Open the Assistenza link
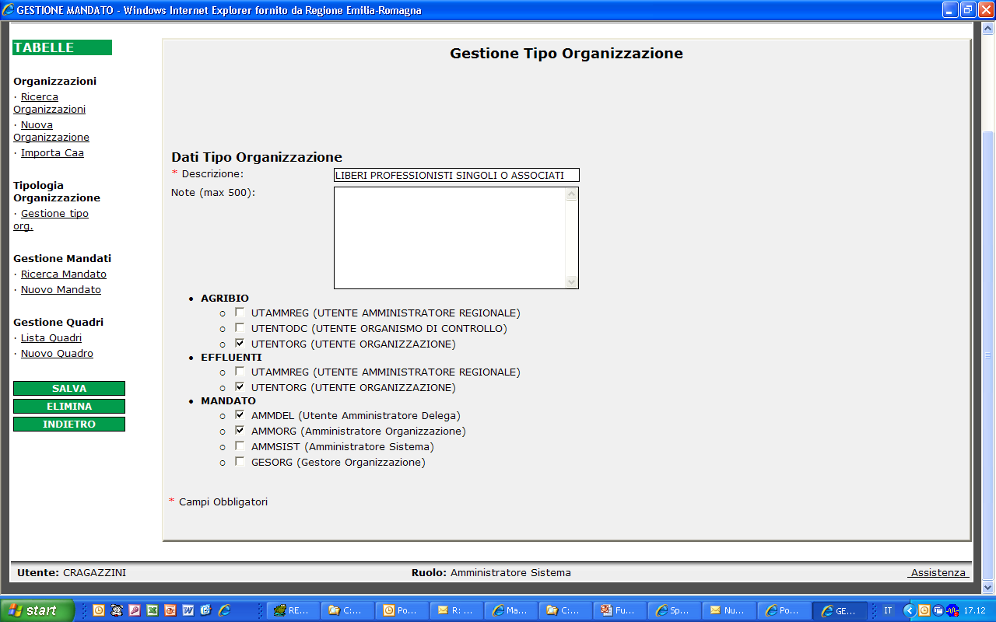996x622 pixels. (938, 572)
